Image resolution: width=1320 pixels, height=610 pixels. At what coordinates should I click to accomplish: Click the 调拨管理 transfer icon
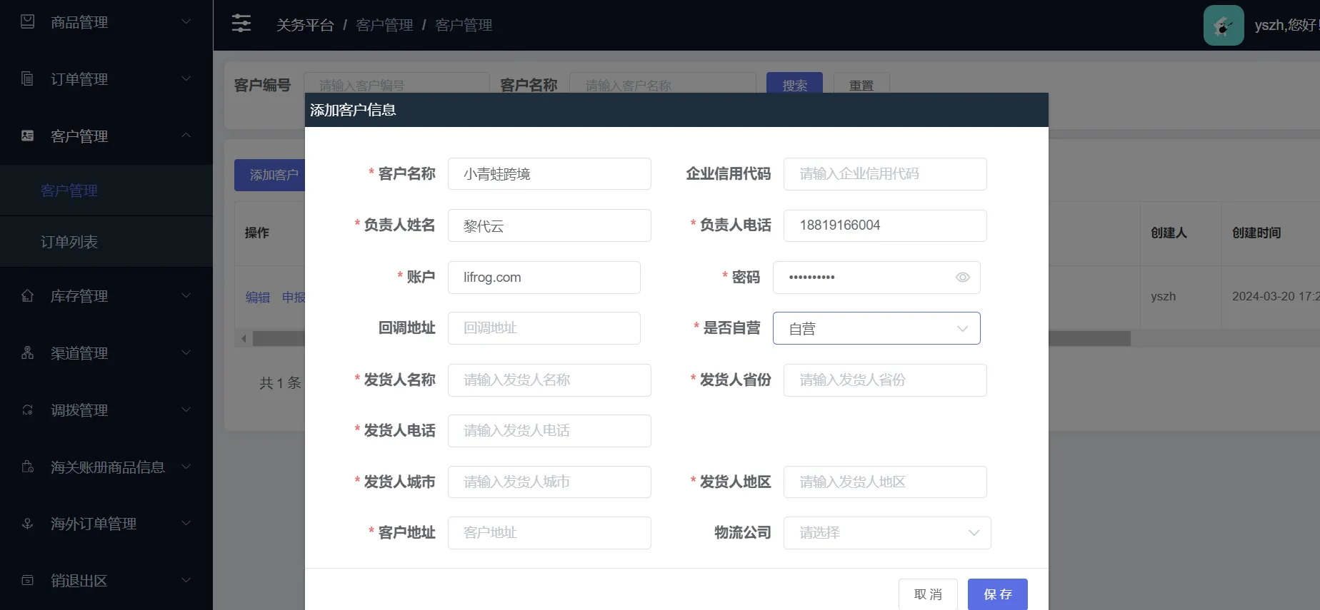coord(28,410)
